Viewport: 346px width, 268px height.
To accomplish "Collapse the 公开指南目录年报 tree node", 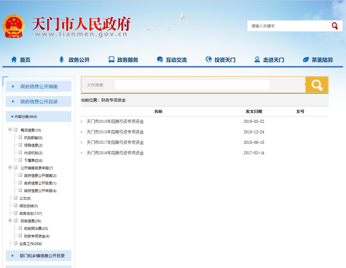I will point(10,168).
